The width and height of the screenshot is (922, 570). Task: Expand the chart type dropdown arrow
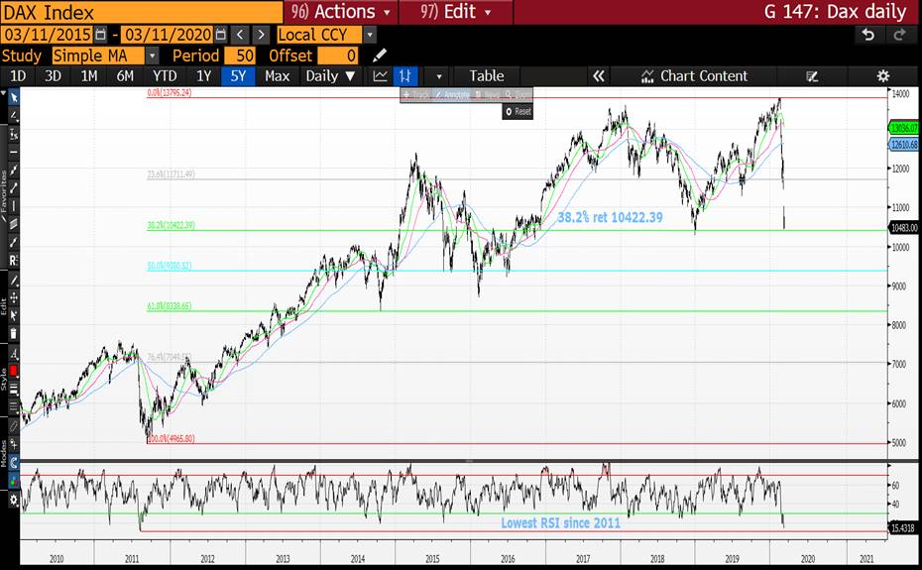pyautogui.click(x=438, y=76)
